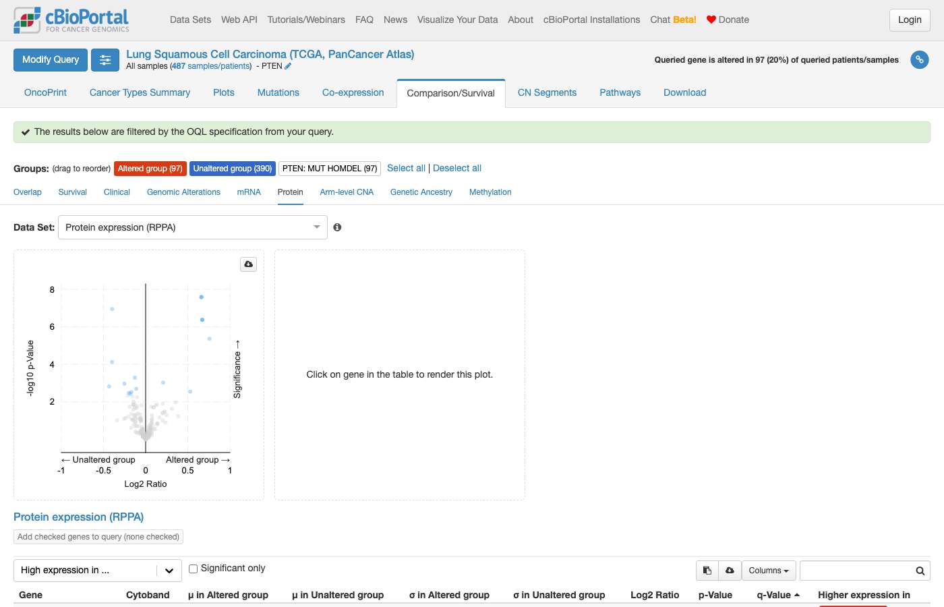Download the volcano plot via cloud icon
This screenshot has height=607, width=944.
(249, 264)
